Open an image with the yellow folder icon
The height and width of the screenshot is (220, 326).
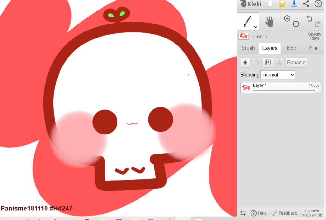(x=282, y=4)
